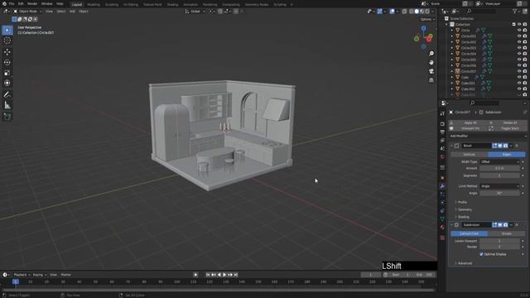
Task: Open the Tool properties tab icon
Action: pos(442,114)
